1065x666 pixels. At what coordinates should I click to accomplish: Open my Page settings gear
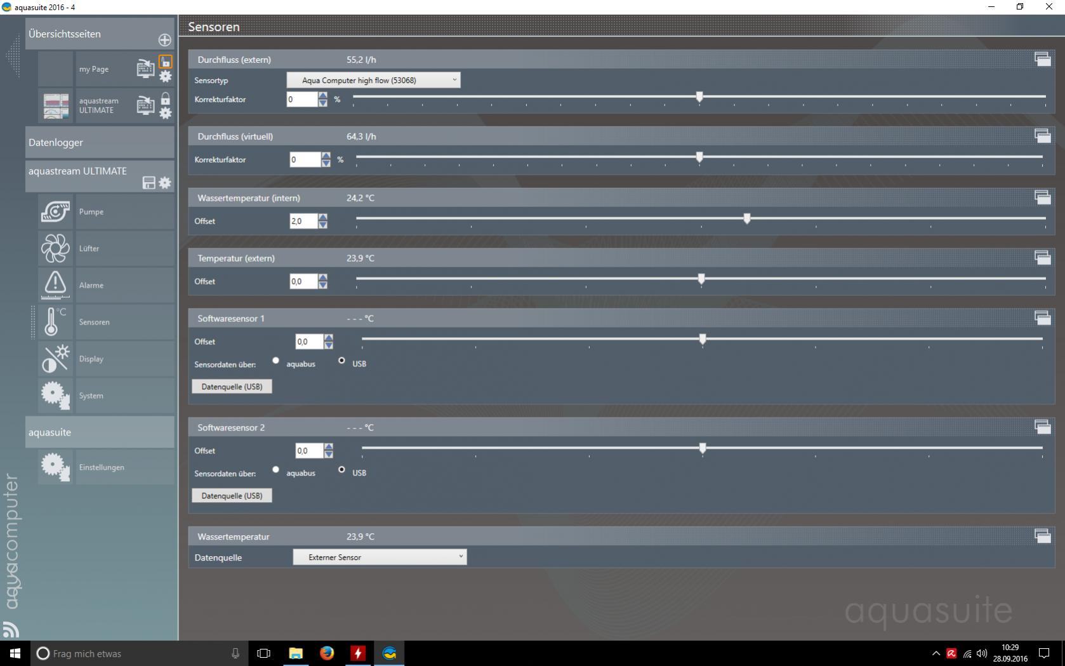click(165, 77)
